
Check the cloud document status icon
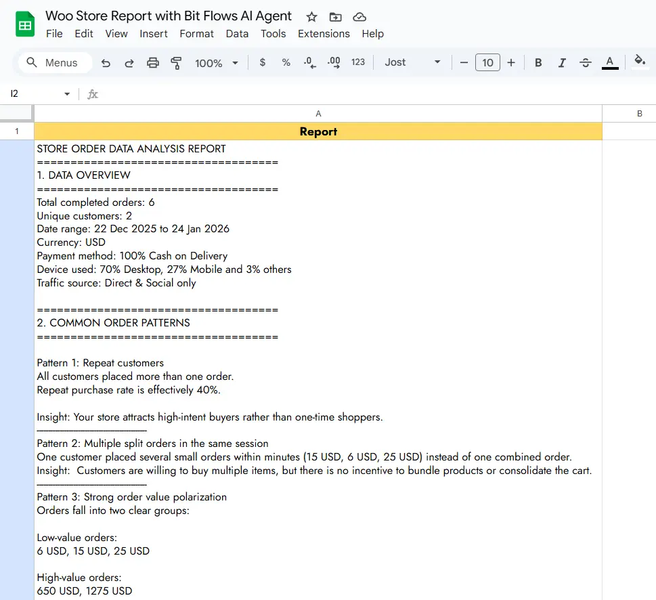pyautogui.click(x=359, y=17)
